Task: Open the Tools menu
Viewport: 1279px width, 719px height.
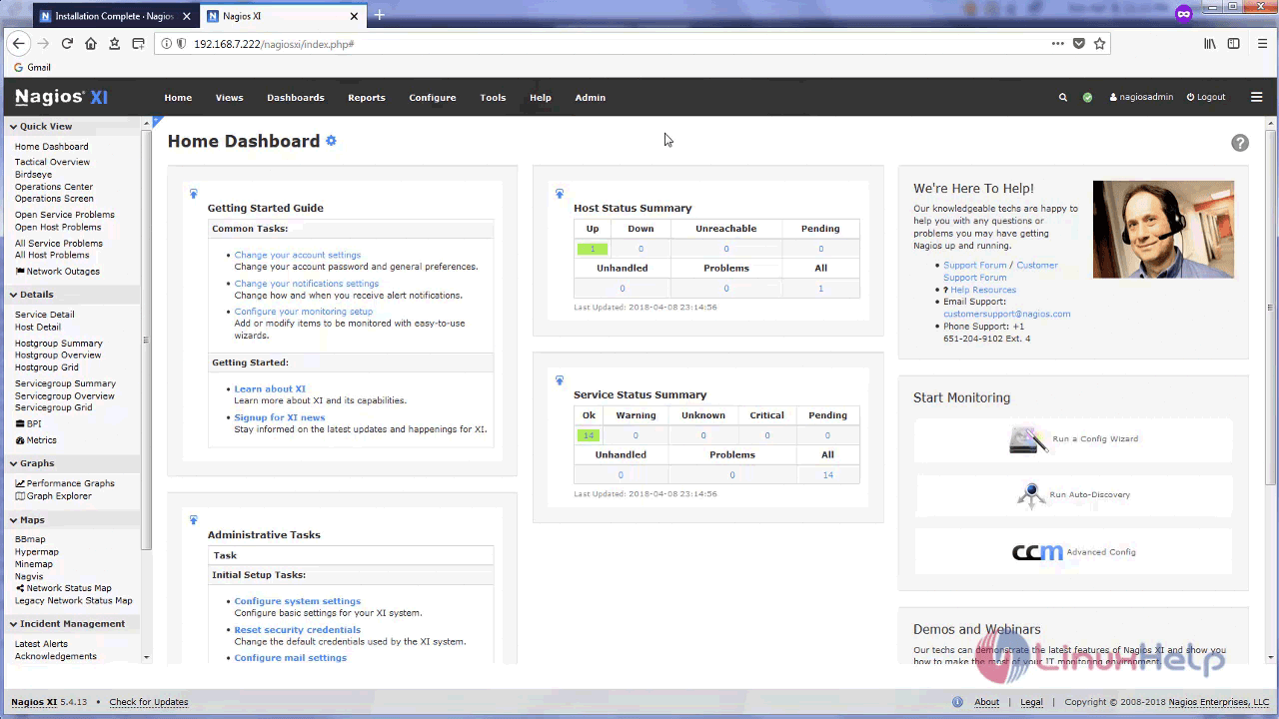Action: 493,98
